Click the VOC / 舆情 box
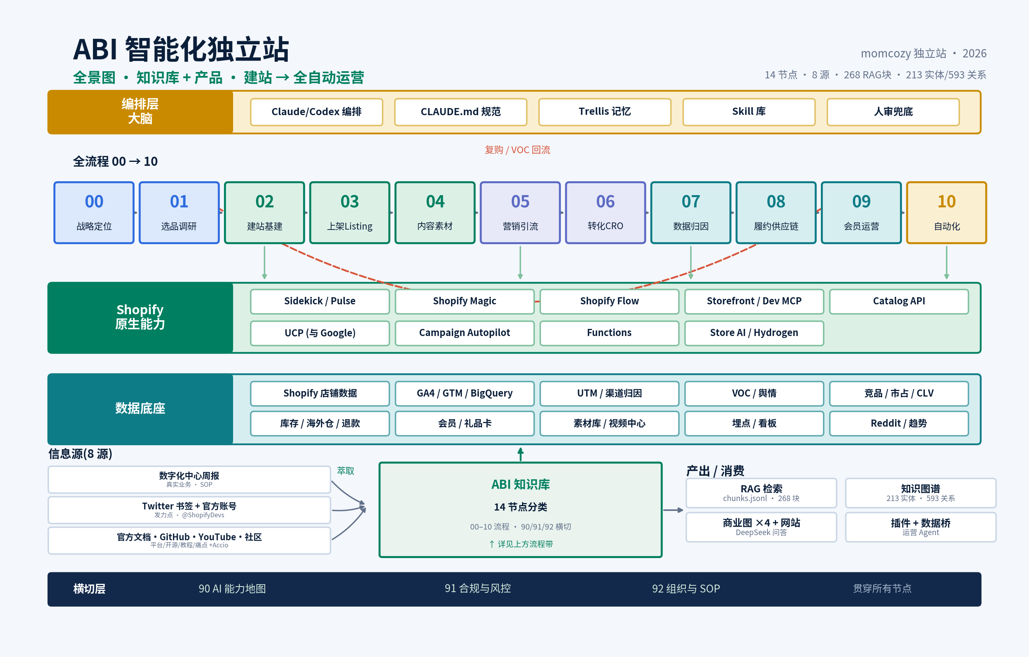The image size is (1029, 657). (754, 393)
